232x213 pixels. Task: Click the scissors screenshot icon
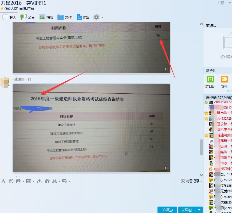point(54,181)
